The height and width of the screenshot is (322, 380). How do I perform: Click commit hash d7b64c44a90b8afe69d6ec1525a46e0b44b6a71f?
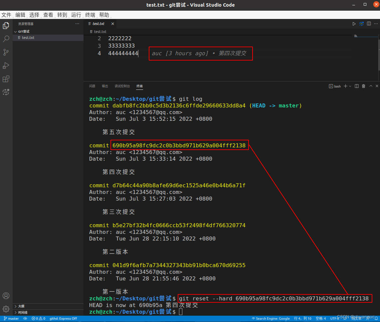pos(179,186)
